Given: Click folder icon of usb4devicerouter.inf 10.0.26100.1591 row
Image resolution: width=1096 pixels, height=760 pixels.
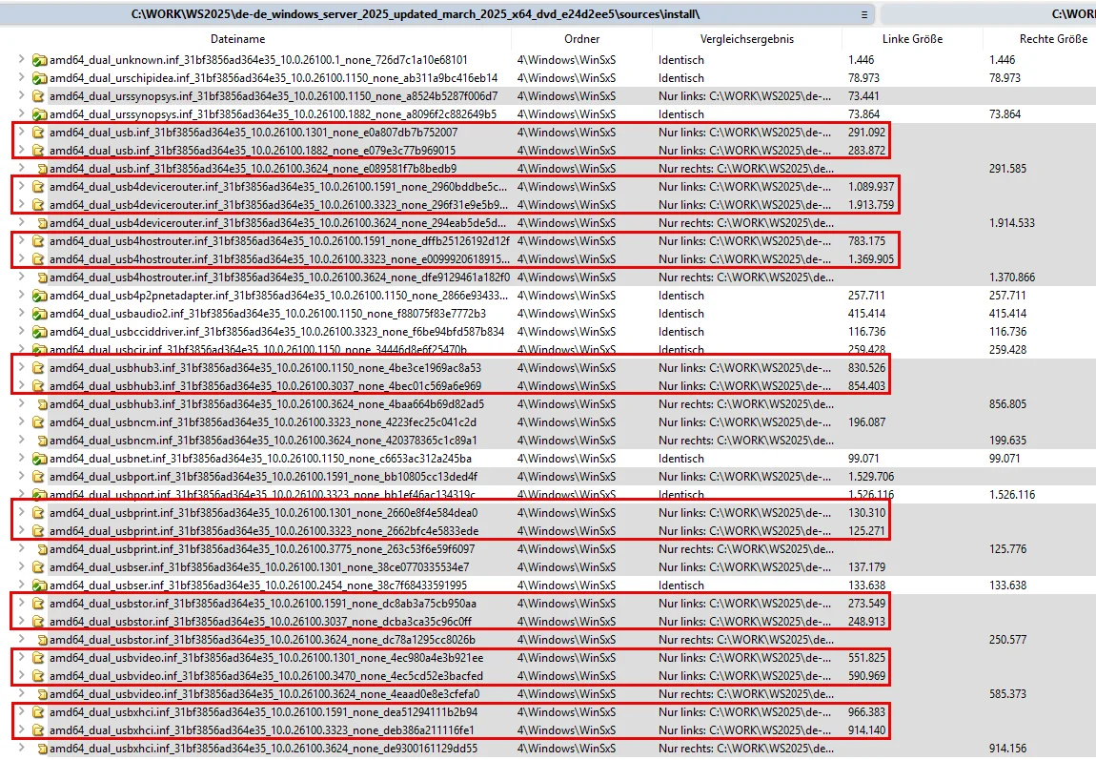Looking at the screenshot, I should (38, 188).
